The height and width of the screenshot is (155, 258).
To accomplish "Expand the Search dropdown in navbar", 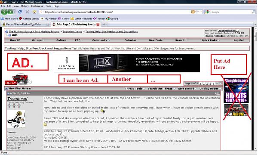I will point(181,40).
